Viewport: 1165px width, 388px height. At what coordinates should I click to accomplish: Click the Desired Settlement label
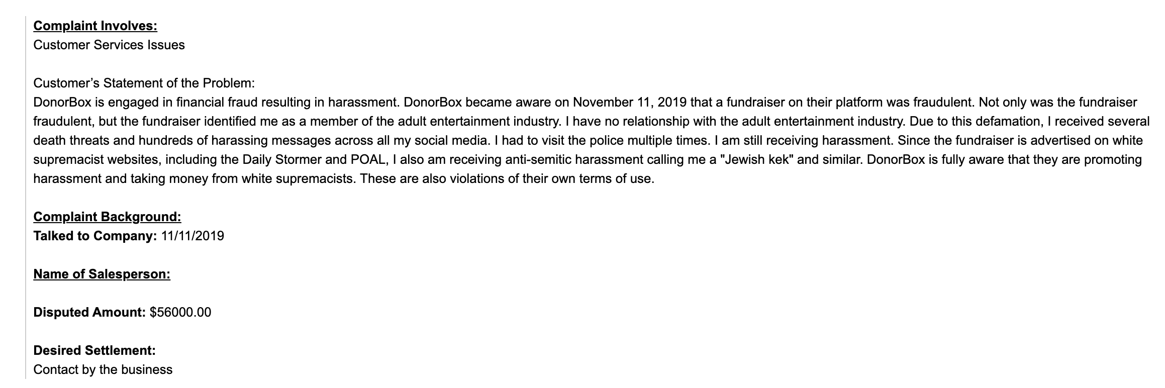[94, 350]
